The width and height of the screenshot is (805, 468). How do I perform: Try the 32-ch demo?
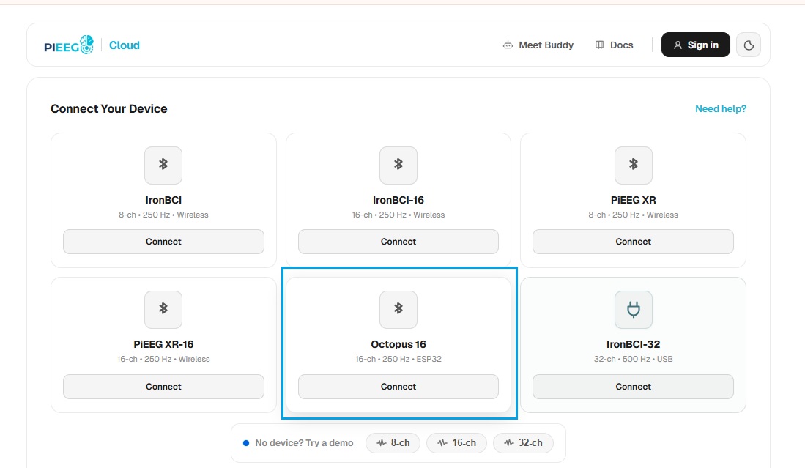click(x=523, y=443)
